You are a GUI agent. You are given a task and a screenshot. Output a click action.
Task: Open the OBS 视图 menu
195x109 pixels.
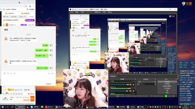tap(82, 12)
